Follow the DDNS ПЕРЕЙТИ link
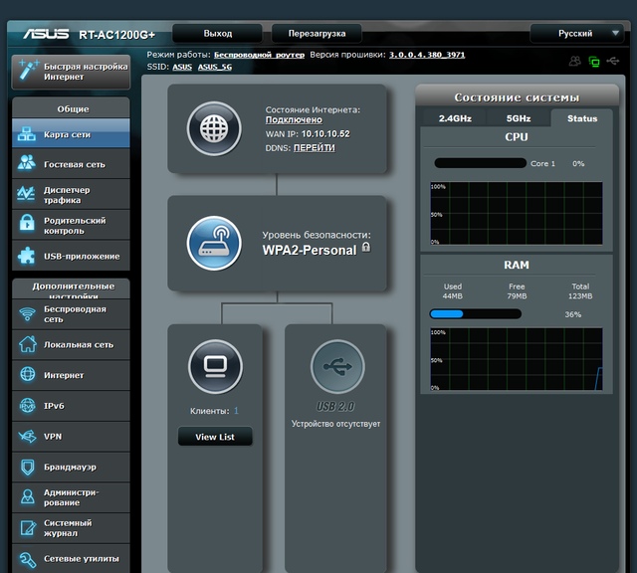Viewport: 637px width, 573px height. (x=314, y=147)
